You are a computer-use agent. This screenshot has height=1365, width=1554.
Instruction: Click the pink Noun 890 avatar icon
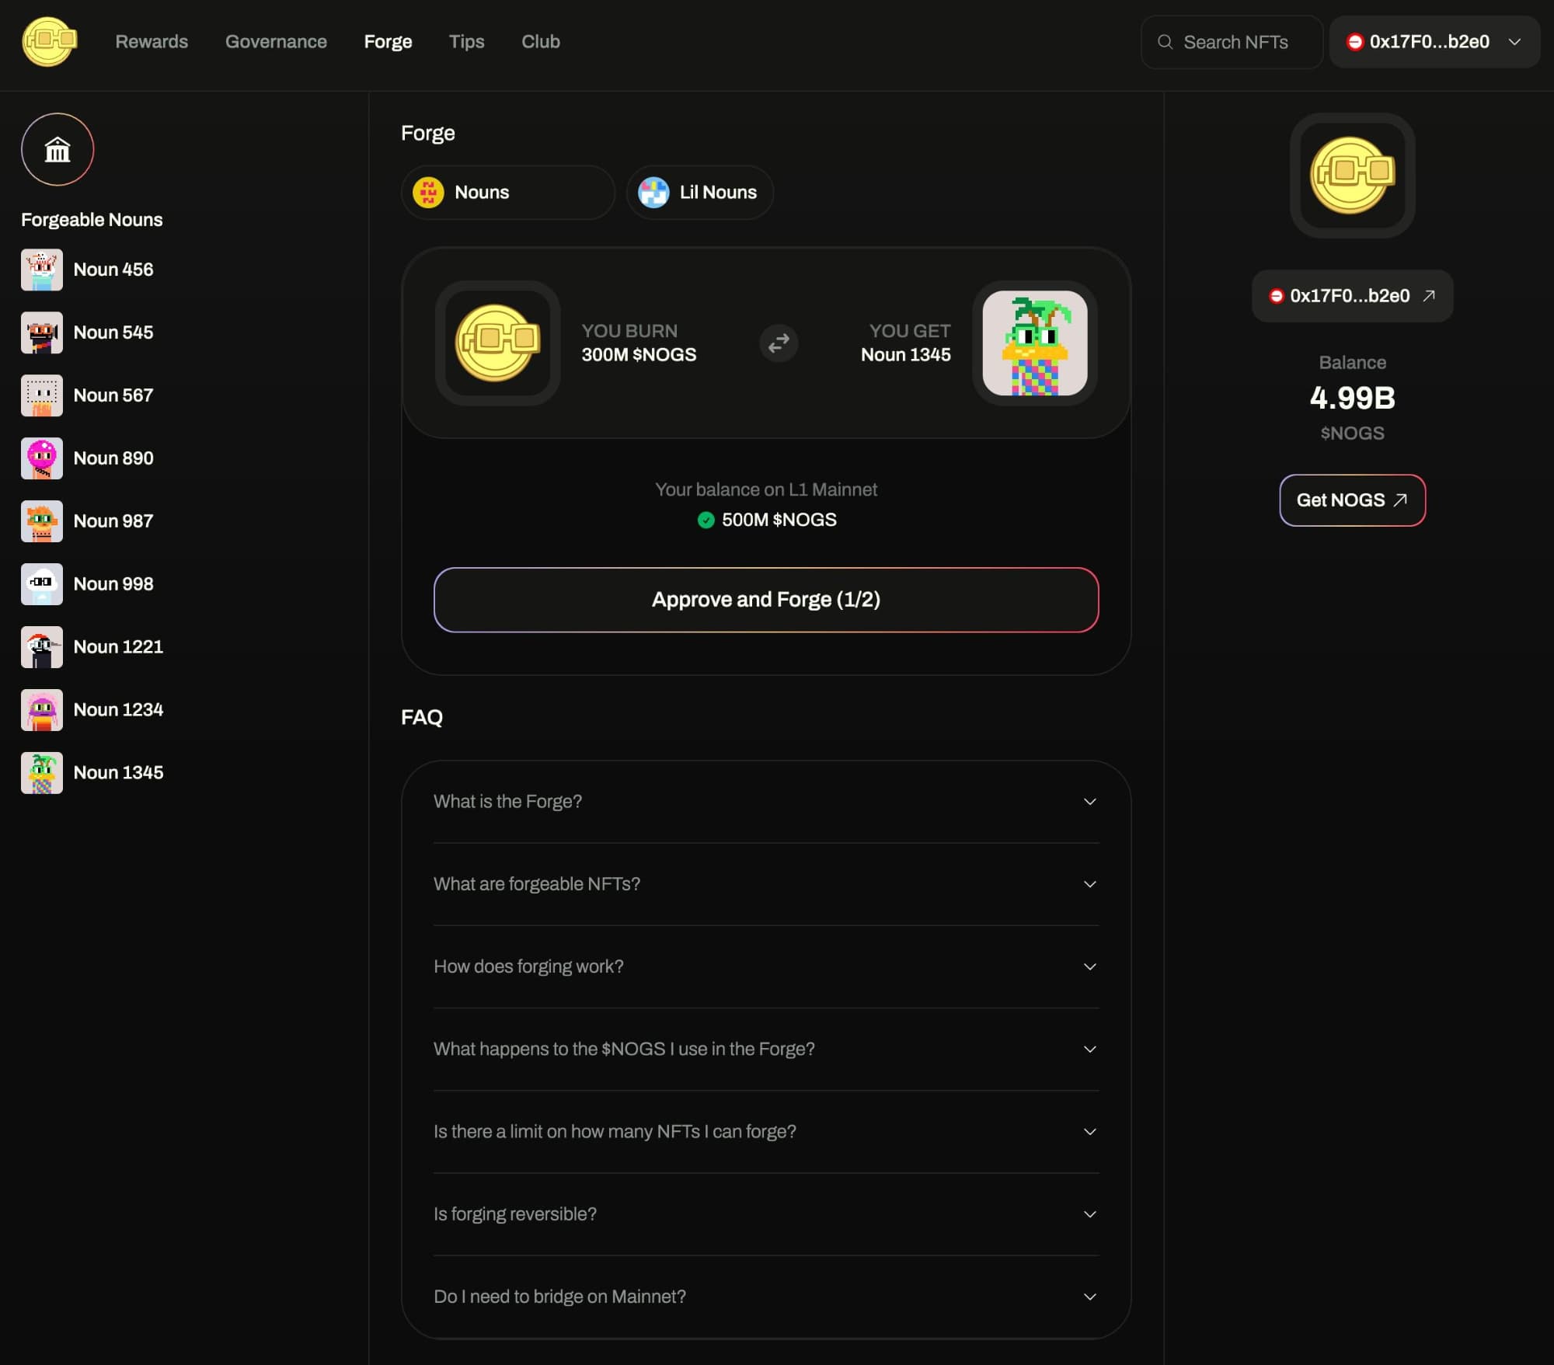click(42, 458)
